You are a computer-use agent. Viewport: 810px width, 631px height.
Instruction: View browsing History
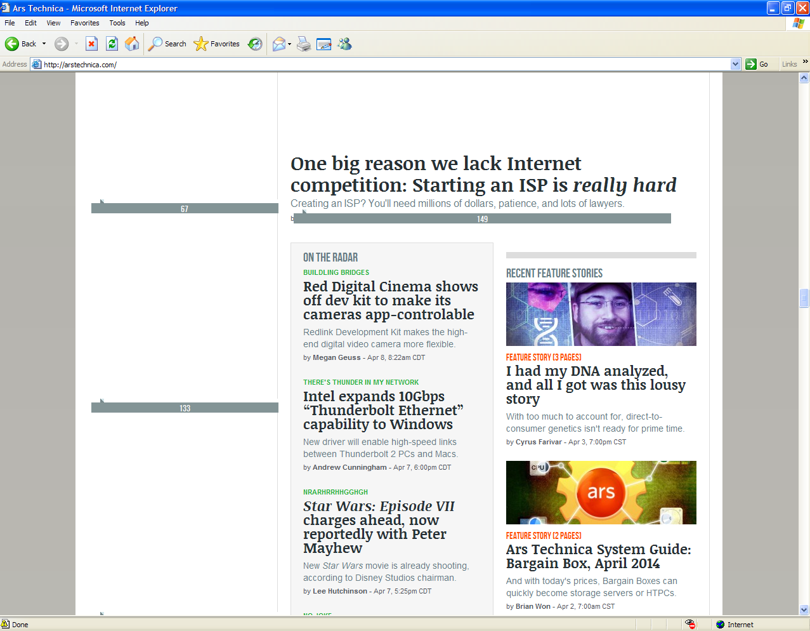point(255,43)
